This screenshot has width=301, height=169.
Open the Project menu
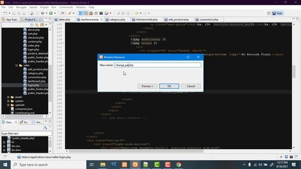pos(44,7)
